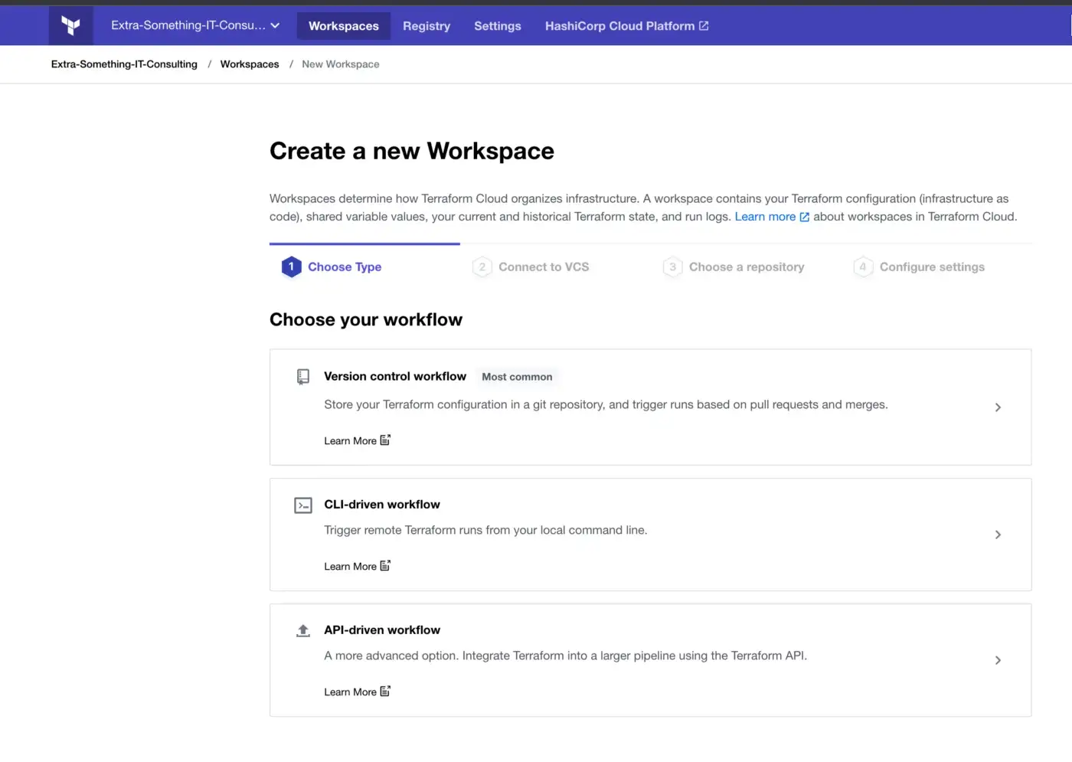Click the document icon next to Version control Learn More

point(385,440)
